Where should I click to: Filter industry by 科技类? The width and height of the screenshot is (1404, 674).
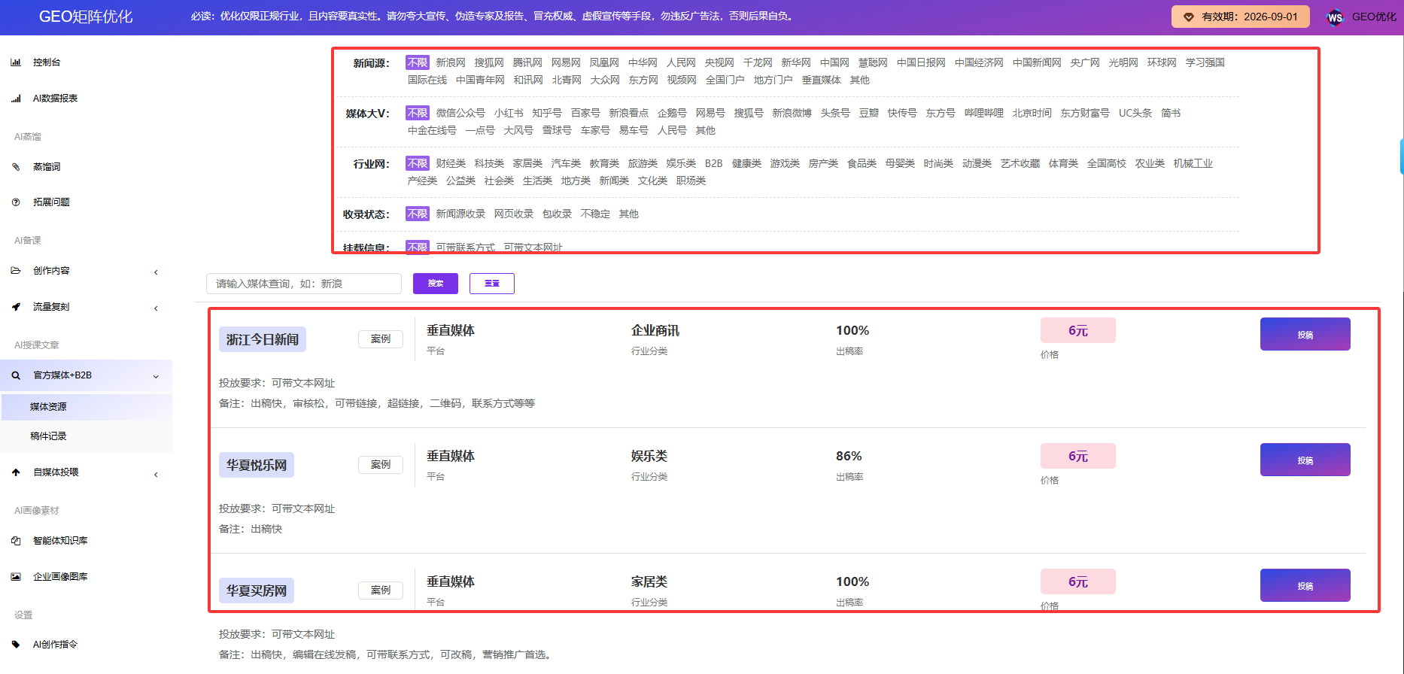[489, 163]
